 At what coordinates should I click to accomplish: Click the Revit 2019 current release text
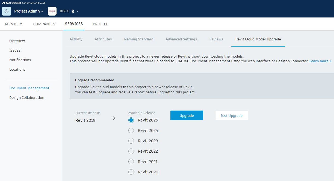coord(85,120)
